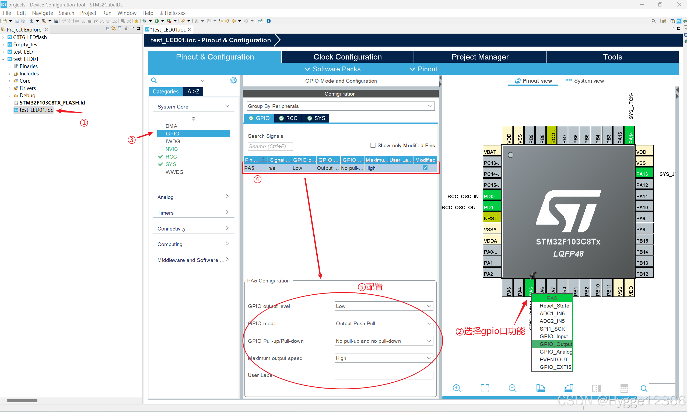The height and width of the screenshot is (412, 687).
Task: Open the Project menu
Action: click(88, 13)
